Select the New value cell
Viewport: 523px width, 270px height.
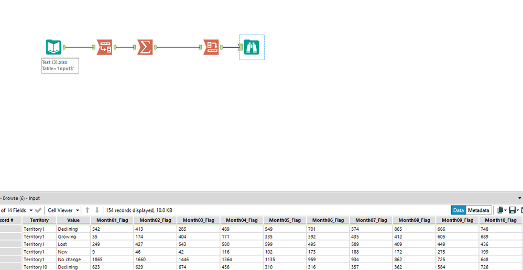(x=73, y=252)
